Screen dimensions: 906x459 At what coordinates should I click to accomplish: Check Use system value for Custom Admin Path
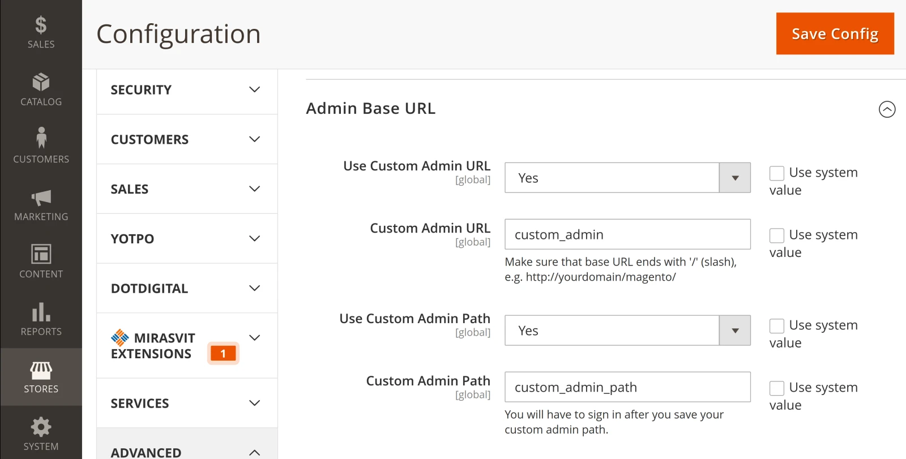click(777, 388)
